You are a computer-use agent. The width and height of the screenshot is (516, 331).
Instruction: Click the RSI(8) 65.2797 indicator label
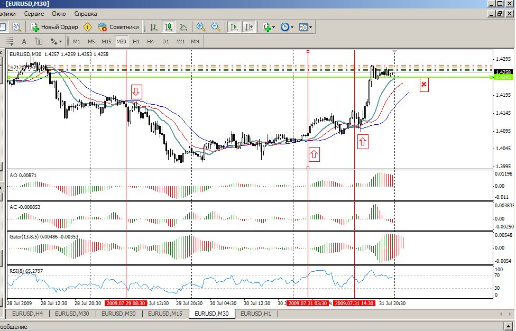tap(26, 271)
